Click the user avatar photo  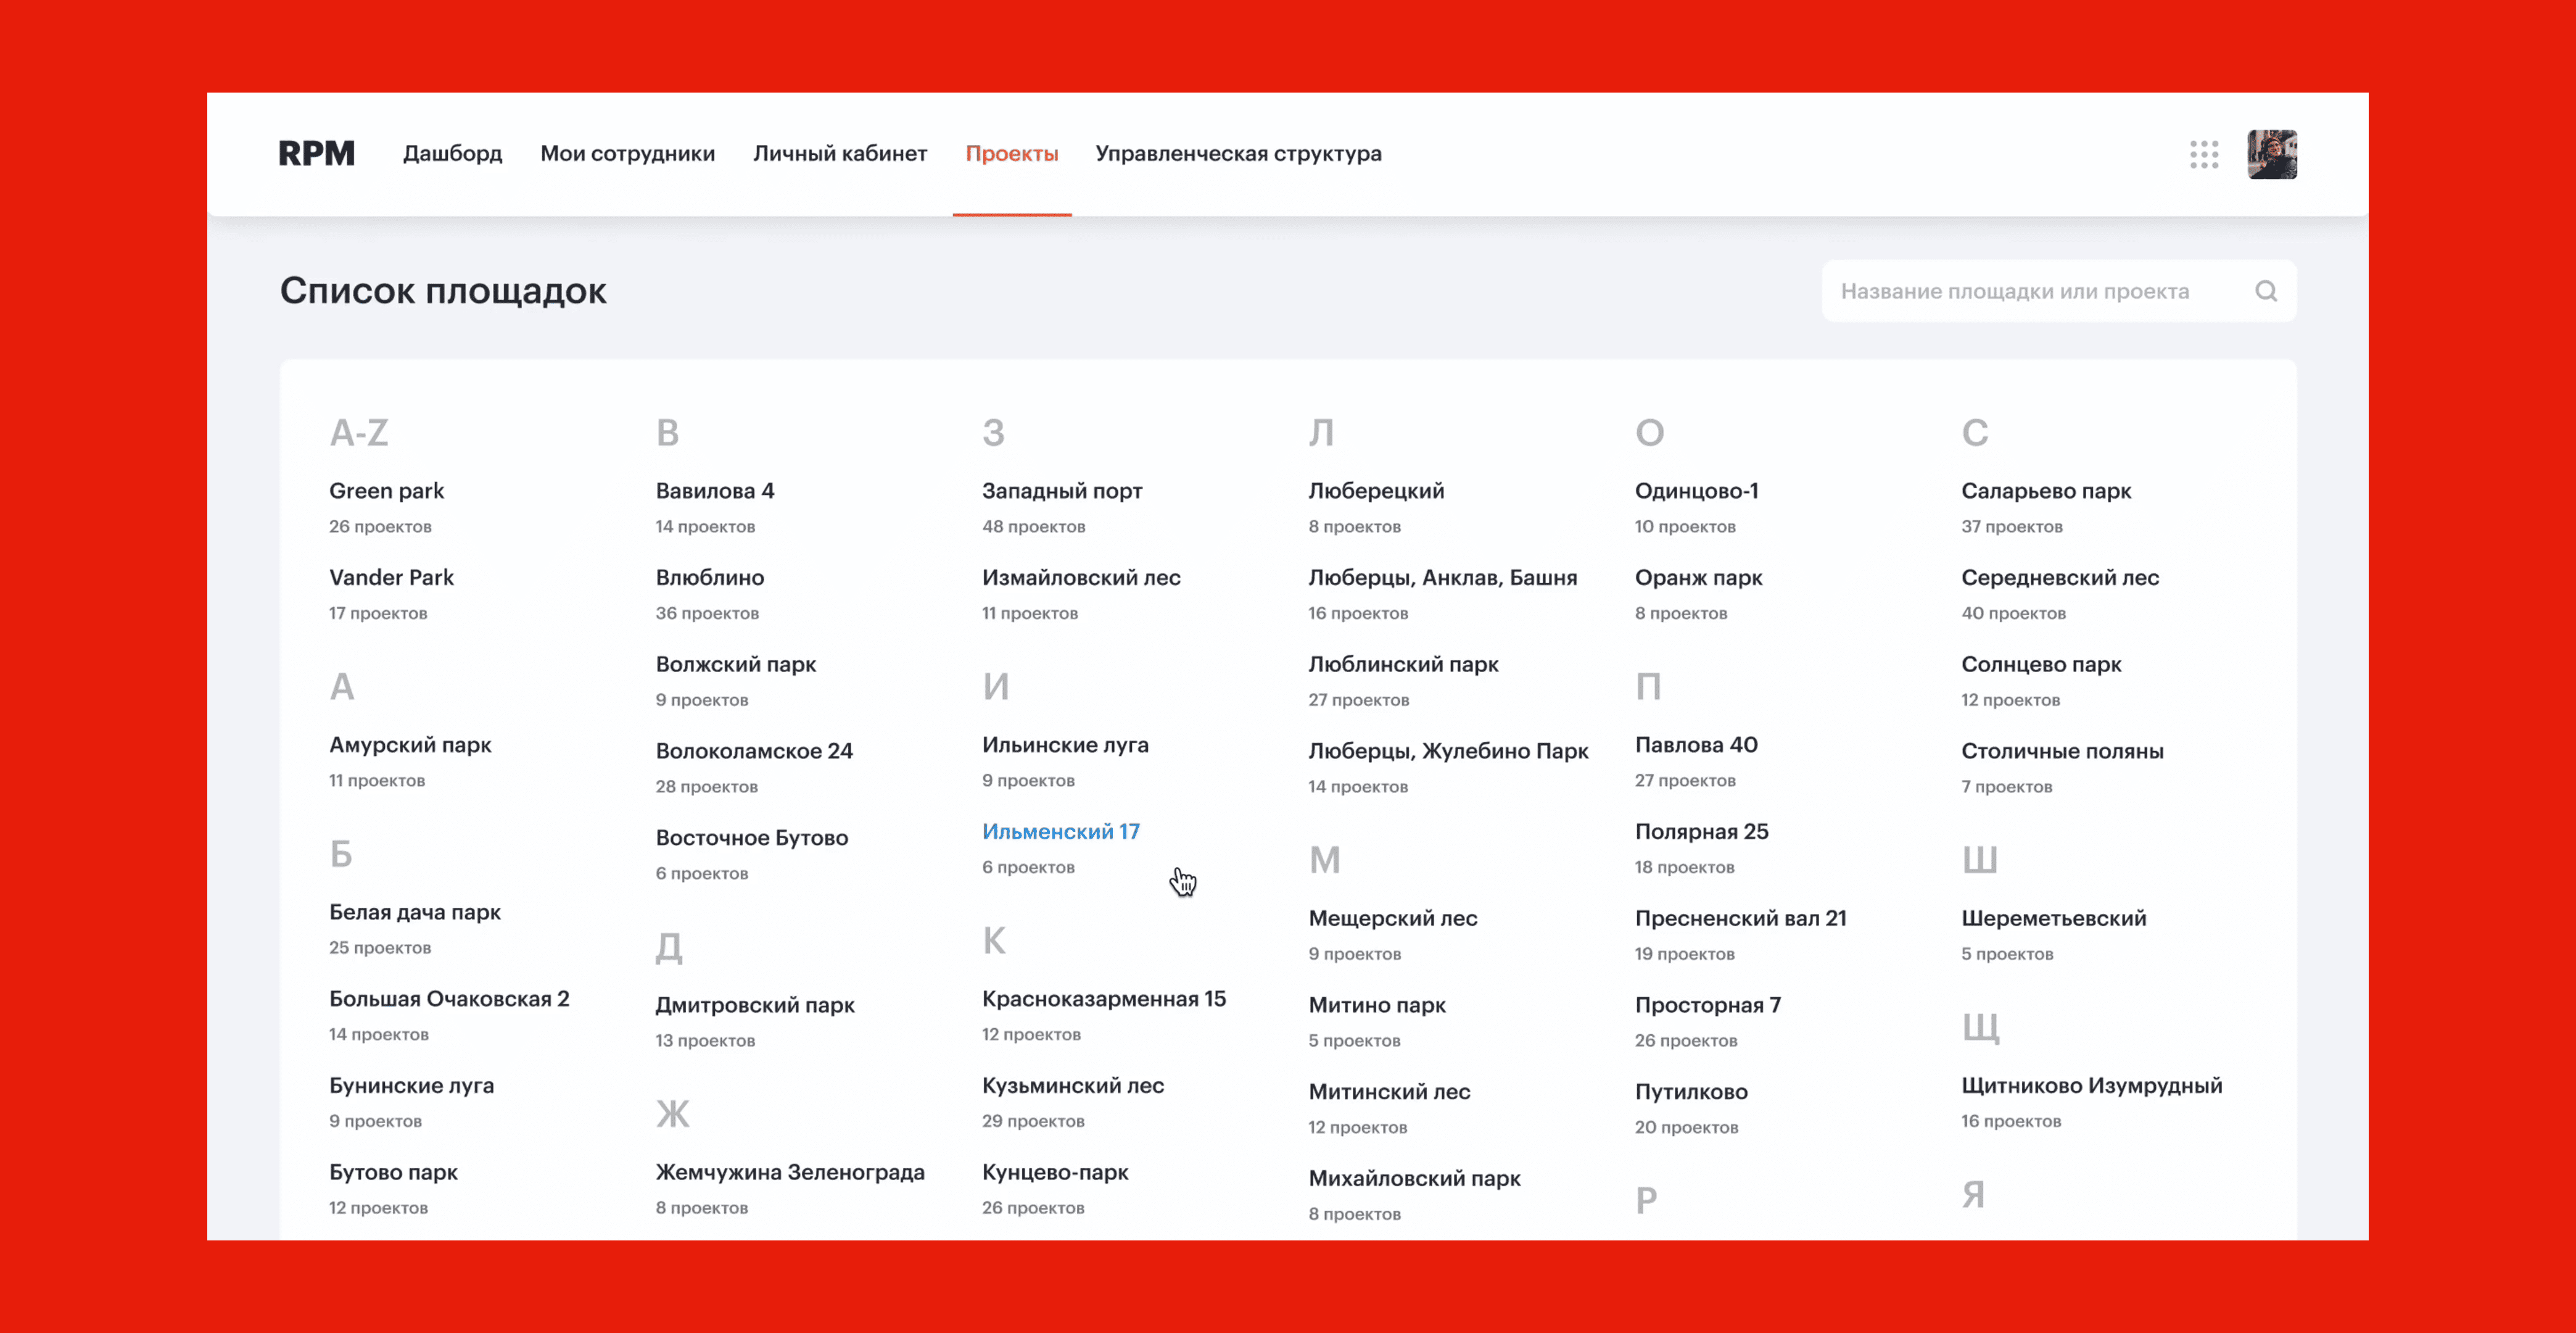[2271, 154]
